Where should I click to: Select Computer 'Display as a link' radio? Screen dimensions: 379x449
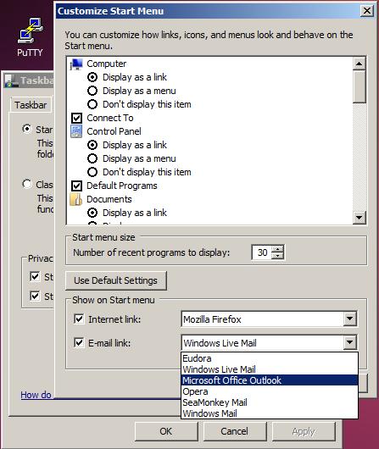92,77
